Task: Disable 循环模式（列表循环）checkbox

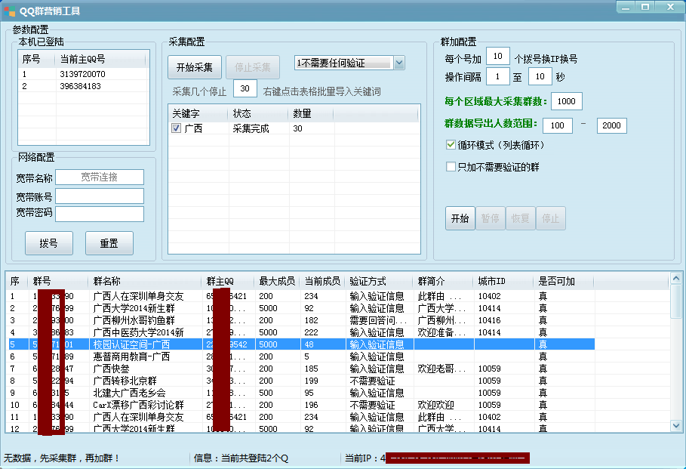Action: tap(451, 145)
